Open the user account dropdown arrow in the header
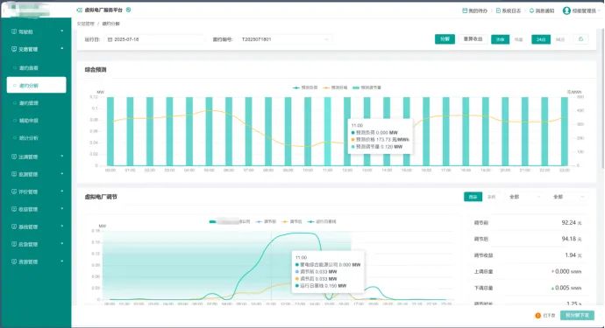Image resolution: width=605 pixels, height=328 pixels. coord(599,10)
